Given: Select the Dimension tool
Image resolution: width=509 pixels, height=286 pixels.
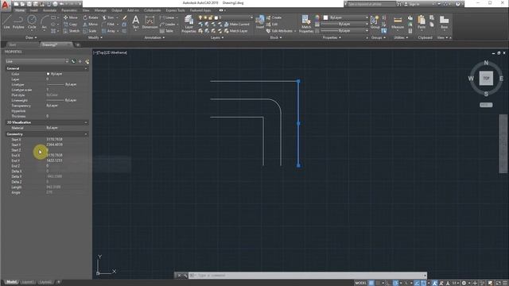Looking at the screenshot, I should tap(150, 22).
